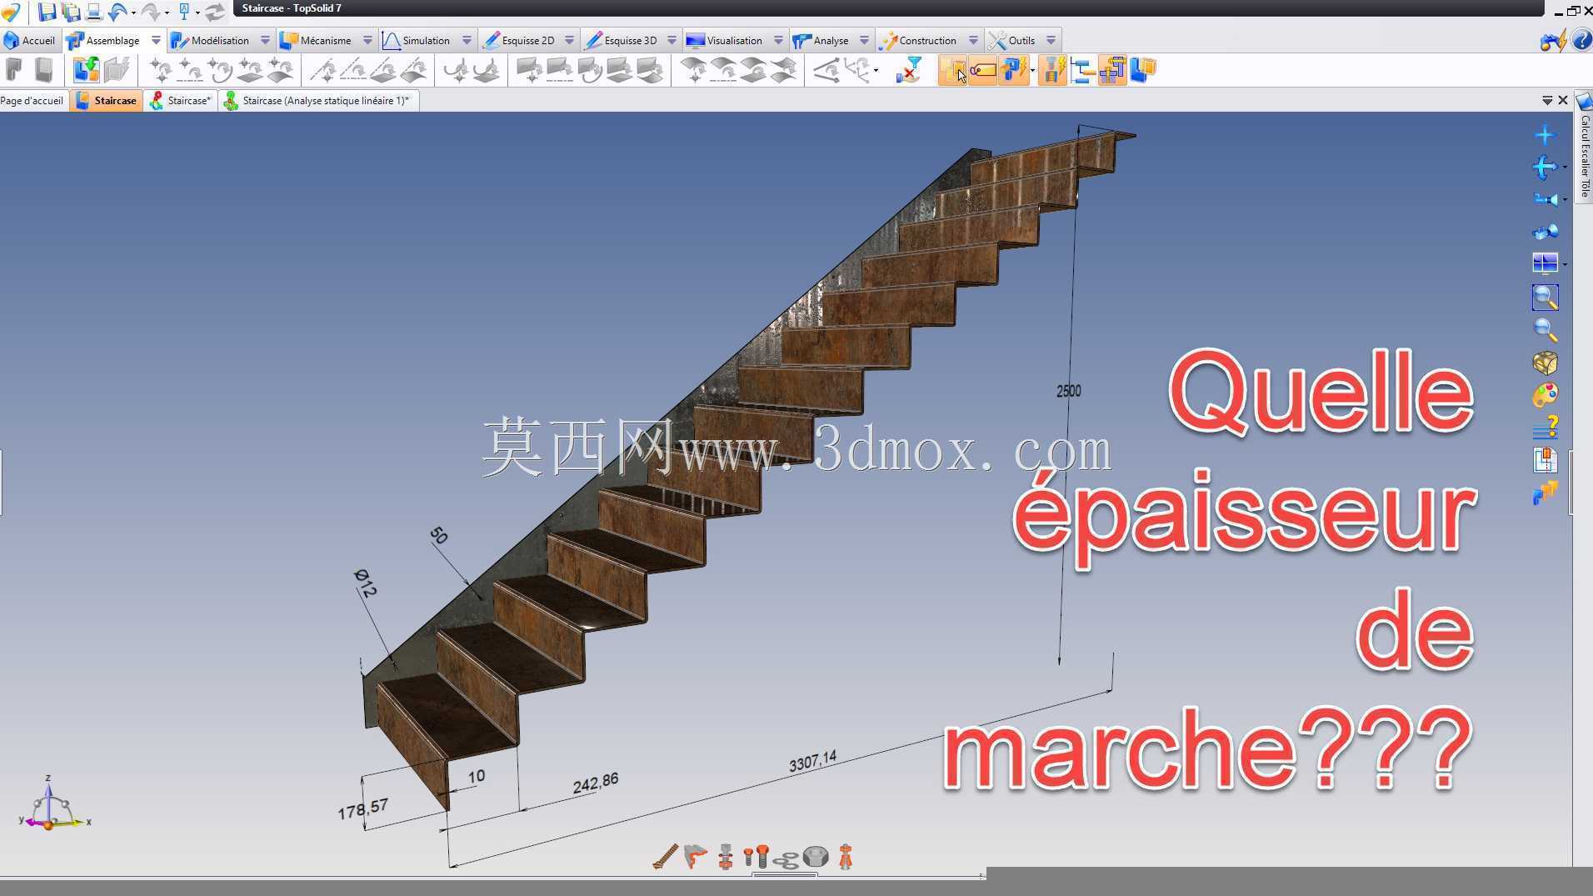The image size is (1593, 896).
Task: Click the layers question mark icon
Action: 1545,428
